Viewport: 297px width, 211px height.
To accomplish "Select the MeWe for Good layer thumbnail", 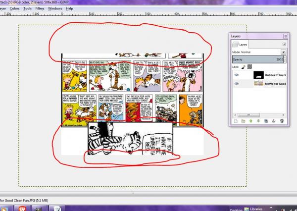I will click(x=258, y=83).
